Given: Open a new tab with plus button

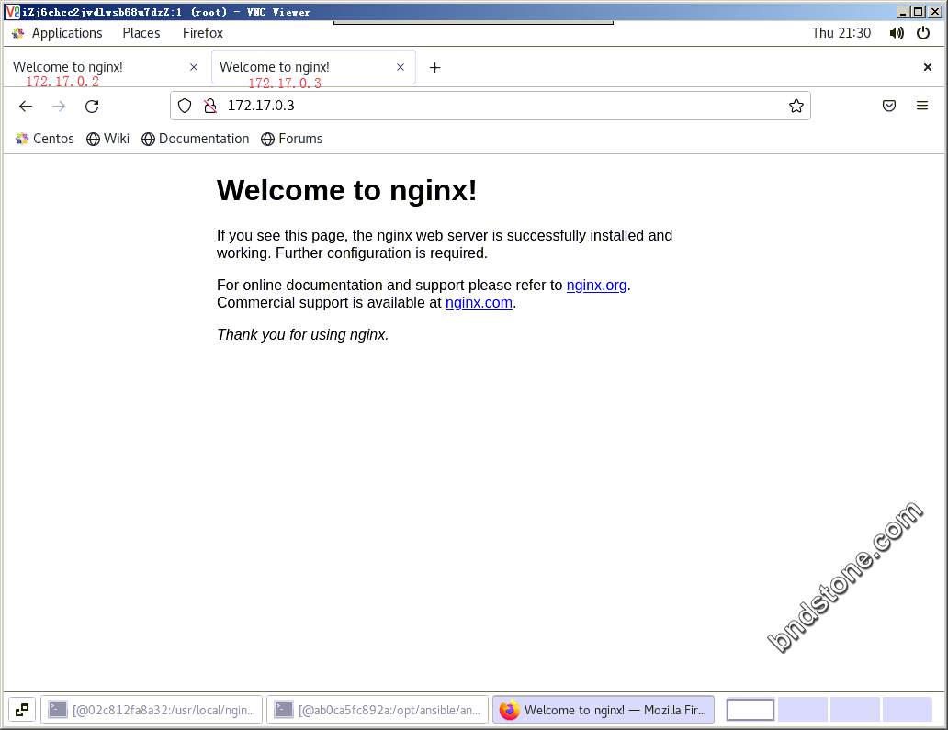Looking at the screenshot, I should click(x=434, y=68).
